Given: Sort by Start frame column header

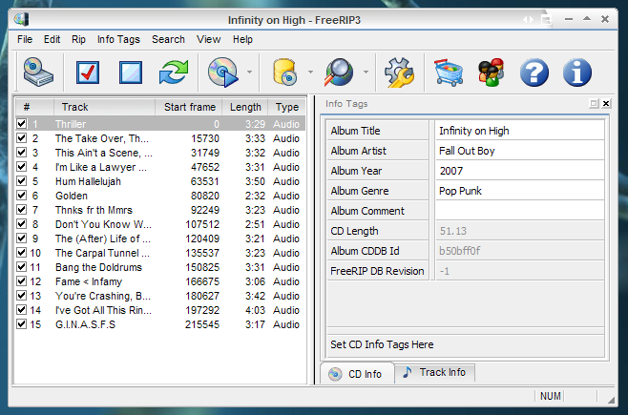Looking at the screenshot, I should pos(189,107).
